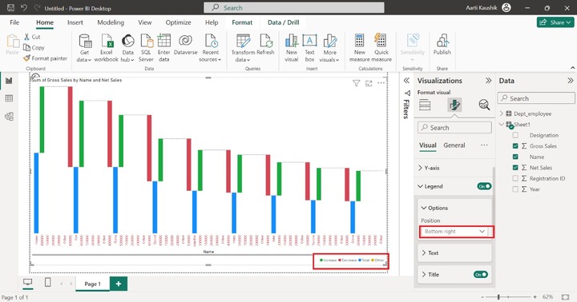
Task: Click the Cut scissors icon
Action: tap(27, 37)
